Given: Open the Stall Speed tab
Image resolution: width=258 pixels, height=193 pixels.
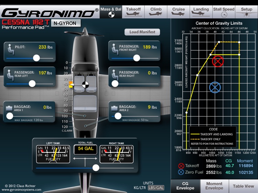Looking at the screenshot, I should [224, 12].
